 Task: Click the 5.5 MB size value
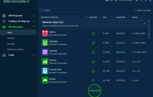click(106, 33)
